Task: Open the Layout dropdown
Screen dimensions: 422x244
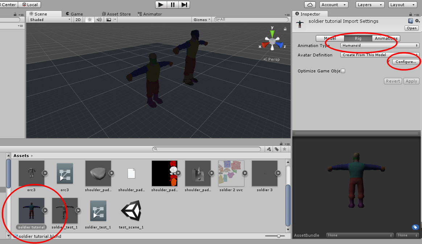Action: tap(403, 5)
